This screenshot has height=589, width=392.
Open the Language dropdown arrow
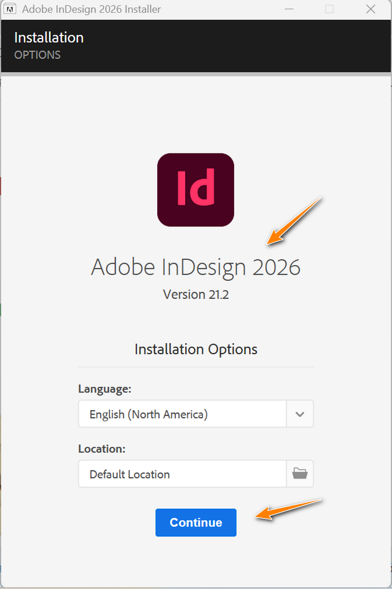coord(300,414)
